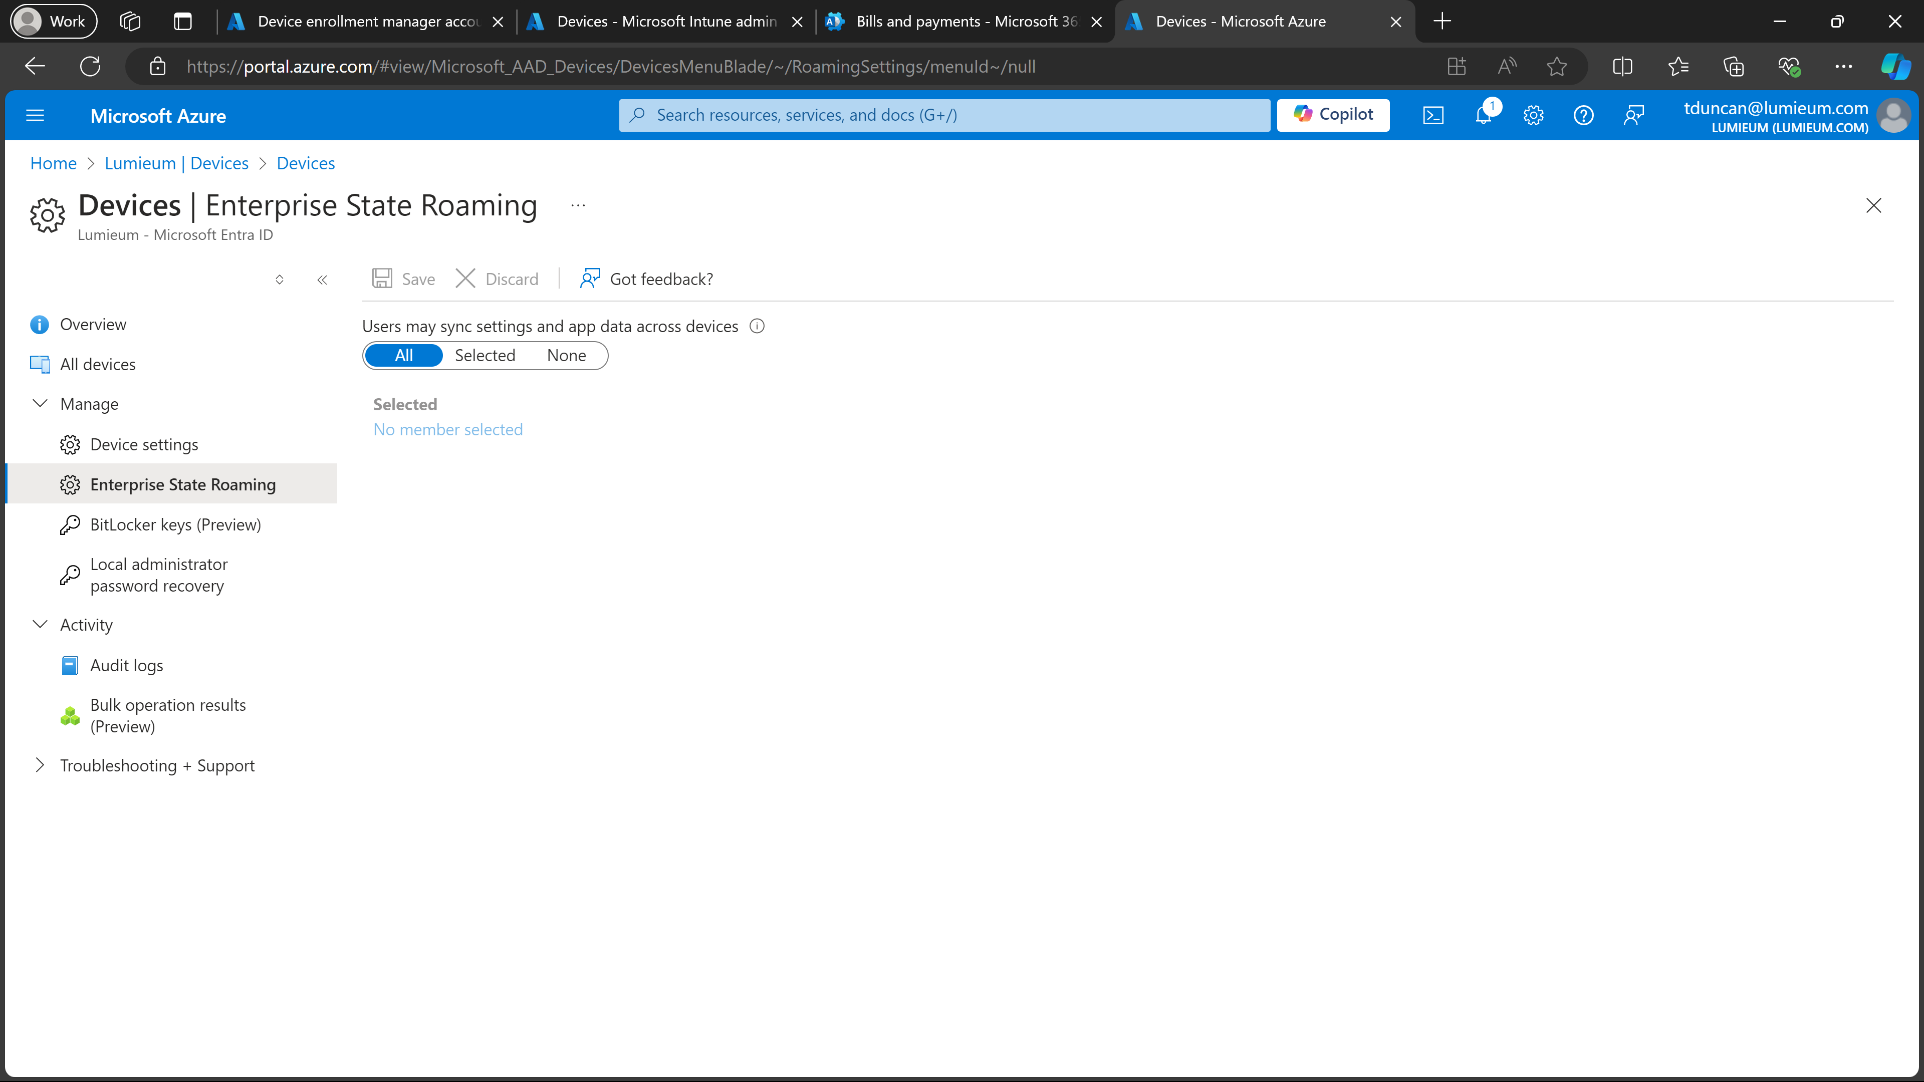
Task: Open the Azure portal hamburger menu
Action: pos(35,115)
